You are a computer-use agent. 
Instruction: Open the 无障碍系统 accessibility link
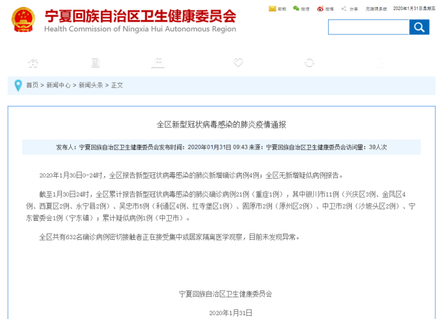(376, 9)
